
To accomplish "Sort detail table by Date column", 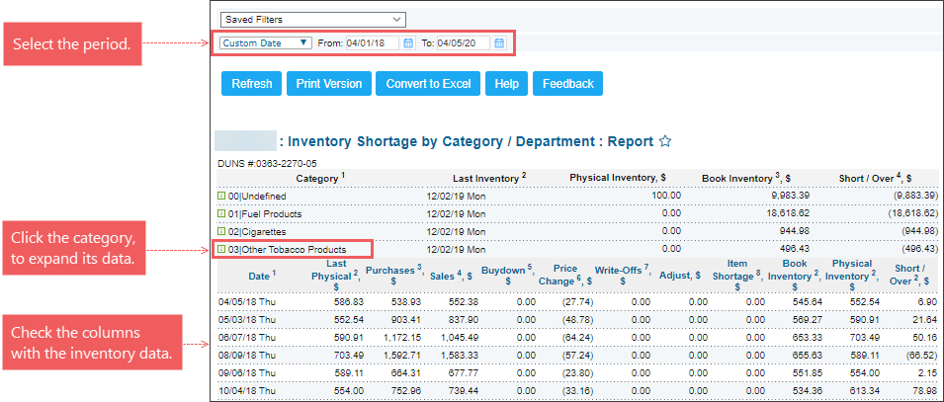I will (x=262, y=275).
